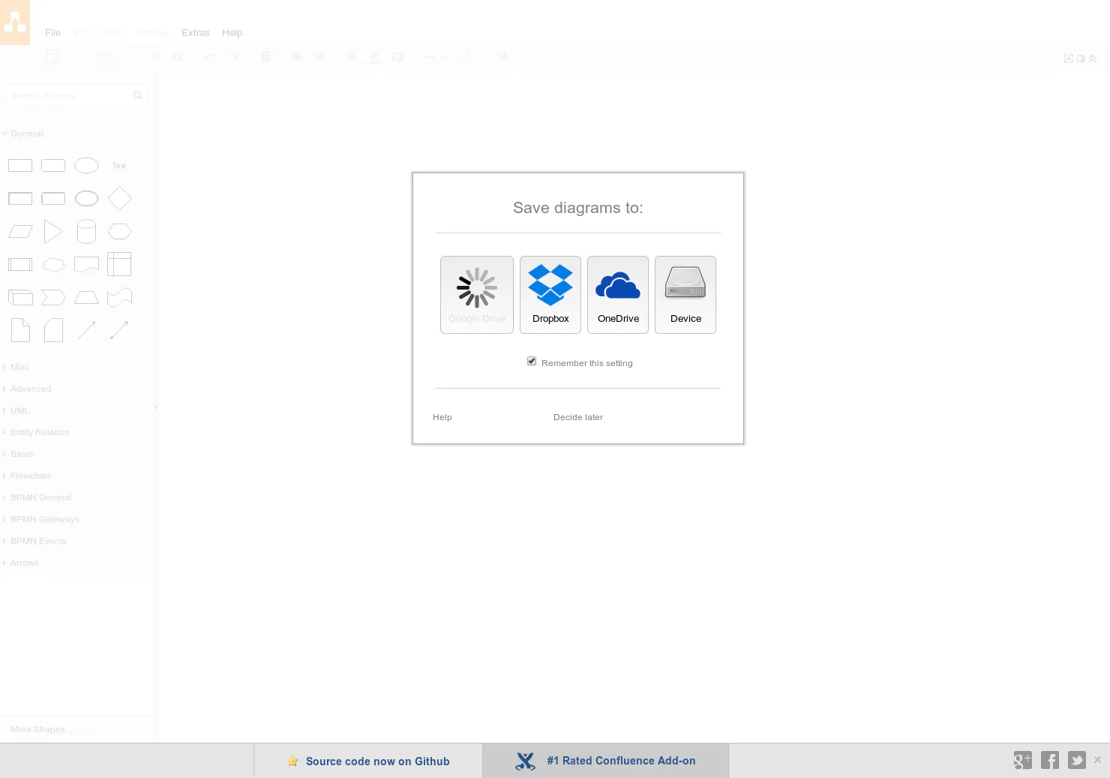Click the zoom in toolbar icon

155,57
